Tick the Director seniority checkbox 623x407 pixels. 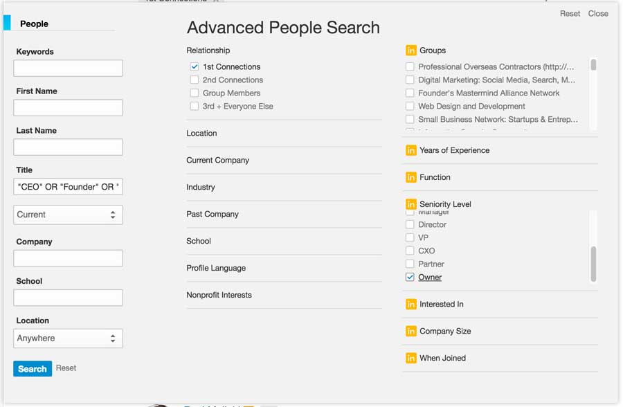(x=410, y=224)
